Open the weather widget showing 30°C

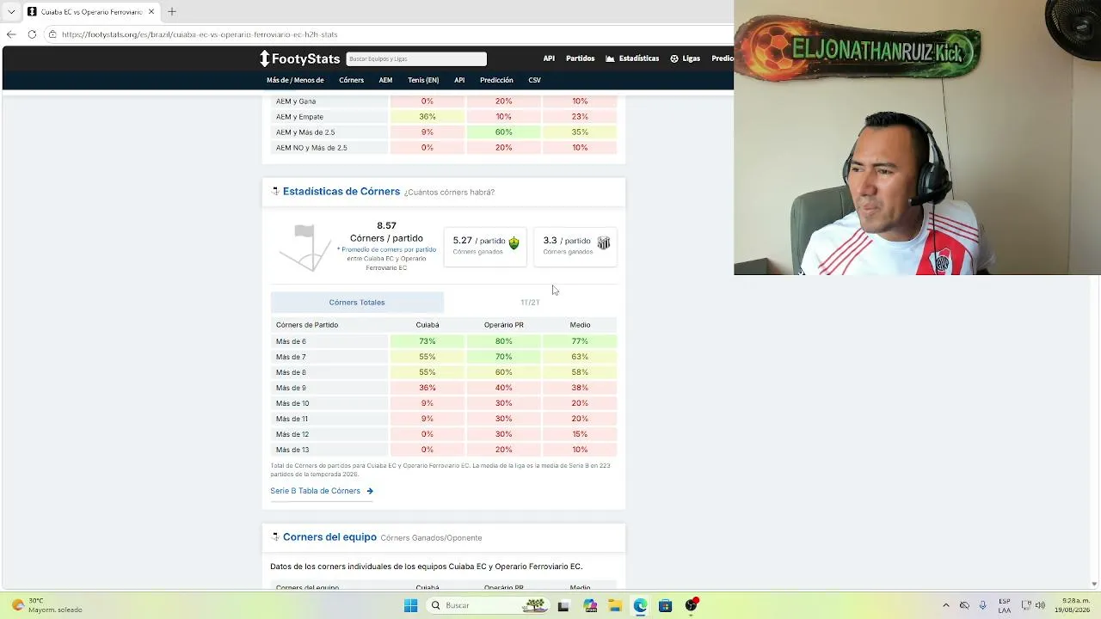tap(47, 605)
